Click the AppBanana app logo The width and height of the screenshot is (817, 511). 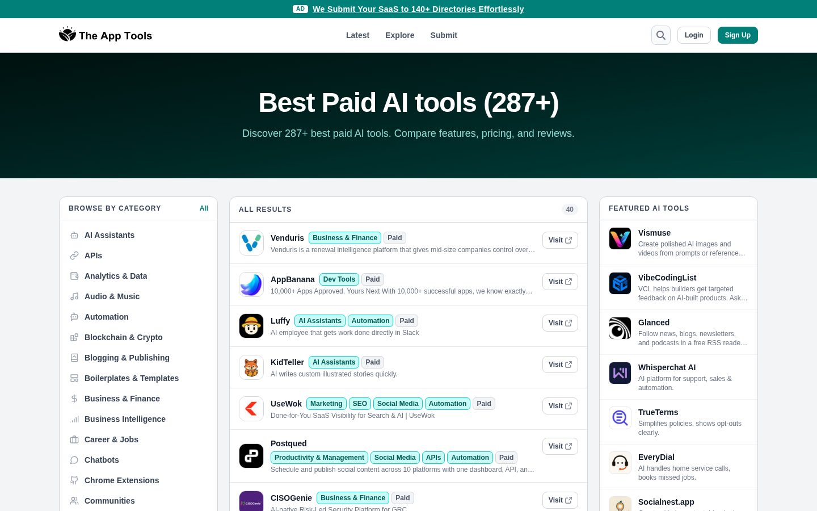pyautogui.click(x=251, y=284)
